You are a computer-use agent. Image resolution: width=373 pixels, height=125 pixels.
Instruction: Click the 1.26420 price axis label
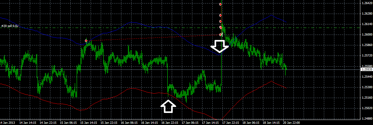coord(367,3)
